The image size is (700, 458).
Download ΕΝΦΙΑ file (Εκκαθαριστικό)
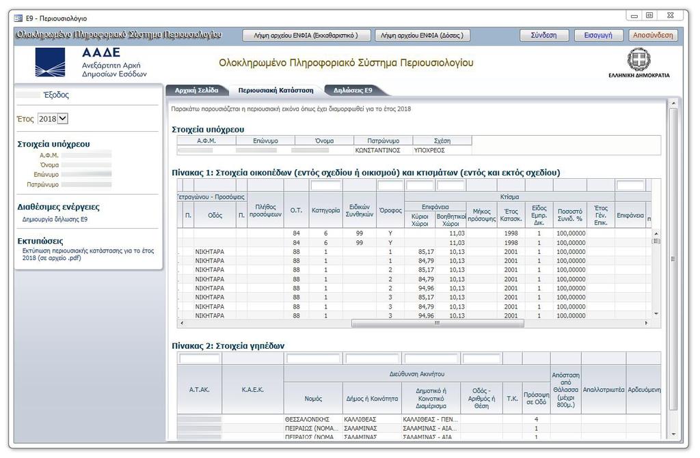tap(306, 35)
